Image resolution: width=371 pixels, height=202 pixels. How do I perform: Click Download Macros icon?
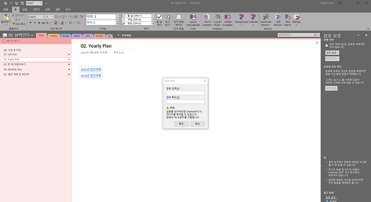266,17
